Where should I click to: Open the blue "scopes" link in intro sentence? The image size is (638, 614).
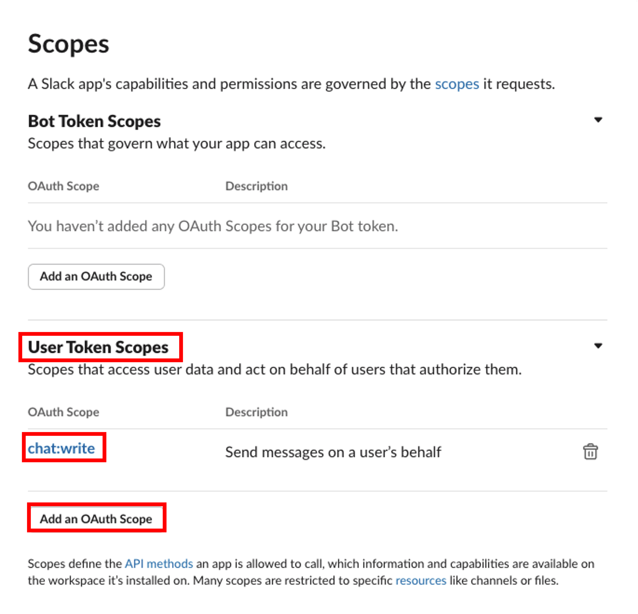tap(457, 84)
